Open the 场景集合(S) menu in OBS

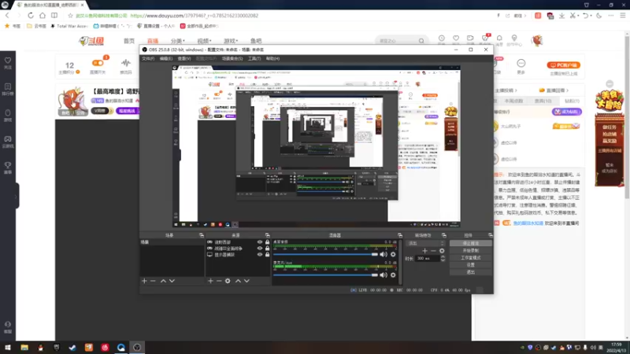point(232,58)
